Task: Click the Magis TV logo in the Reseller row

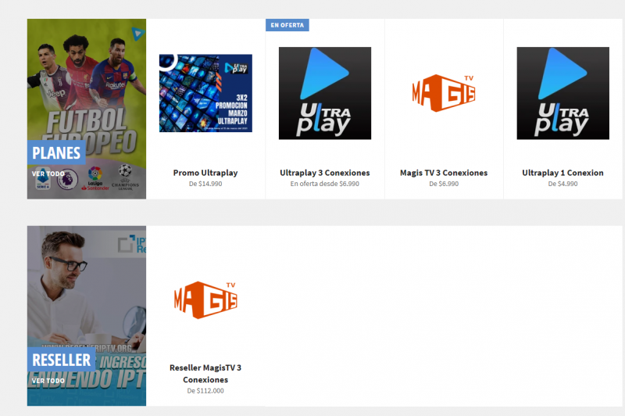Action: click(x=205, y=299)
